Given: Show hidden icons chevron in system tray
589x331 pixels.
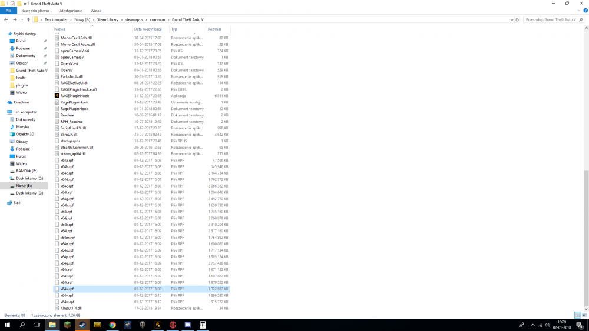Looking at the screenshot, I should pos(532,325).
